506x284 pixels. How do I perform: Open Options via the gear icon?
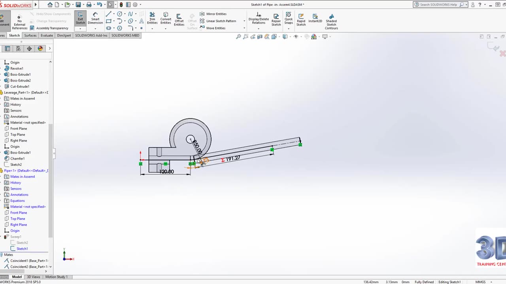(x=135, y=5)
